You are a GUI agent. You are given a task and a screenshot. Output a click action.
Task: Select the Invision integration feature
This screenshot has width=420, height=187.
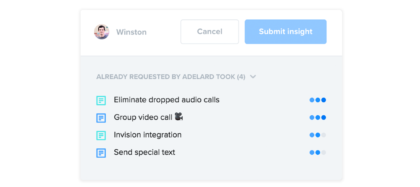click(x=147, y=135)
